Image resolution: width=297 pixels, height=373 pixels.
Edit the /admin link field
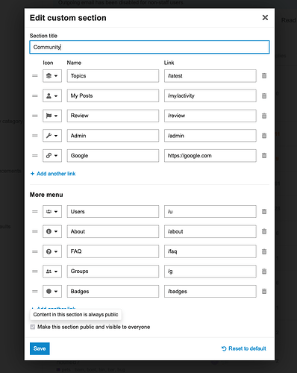(210, 136)
